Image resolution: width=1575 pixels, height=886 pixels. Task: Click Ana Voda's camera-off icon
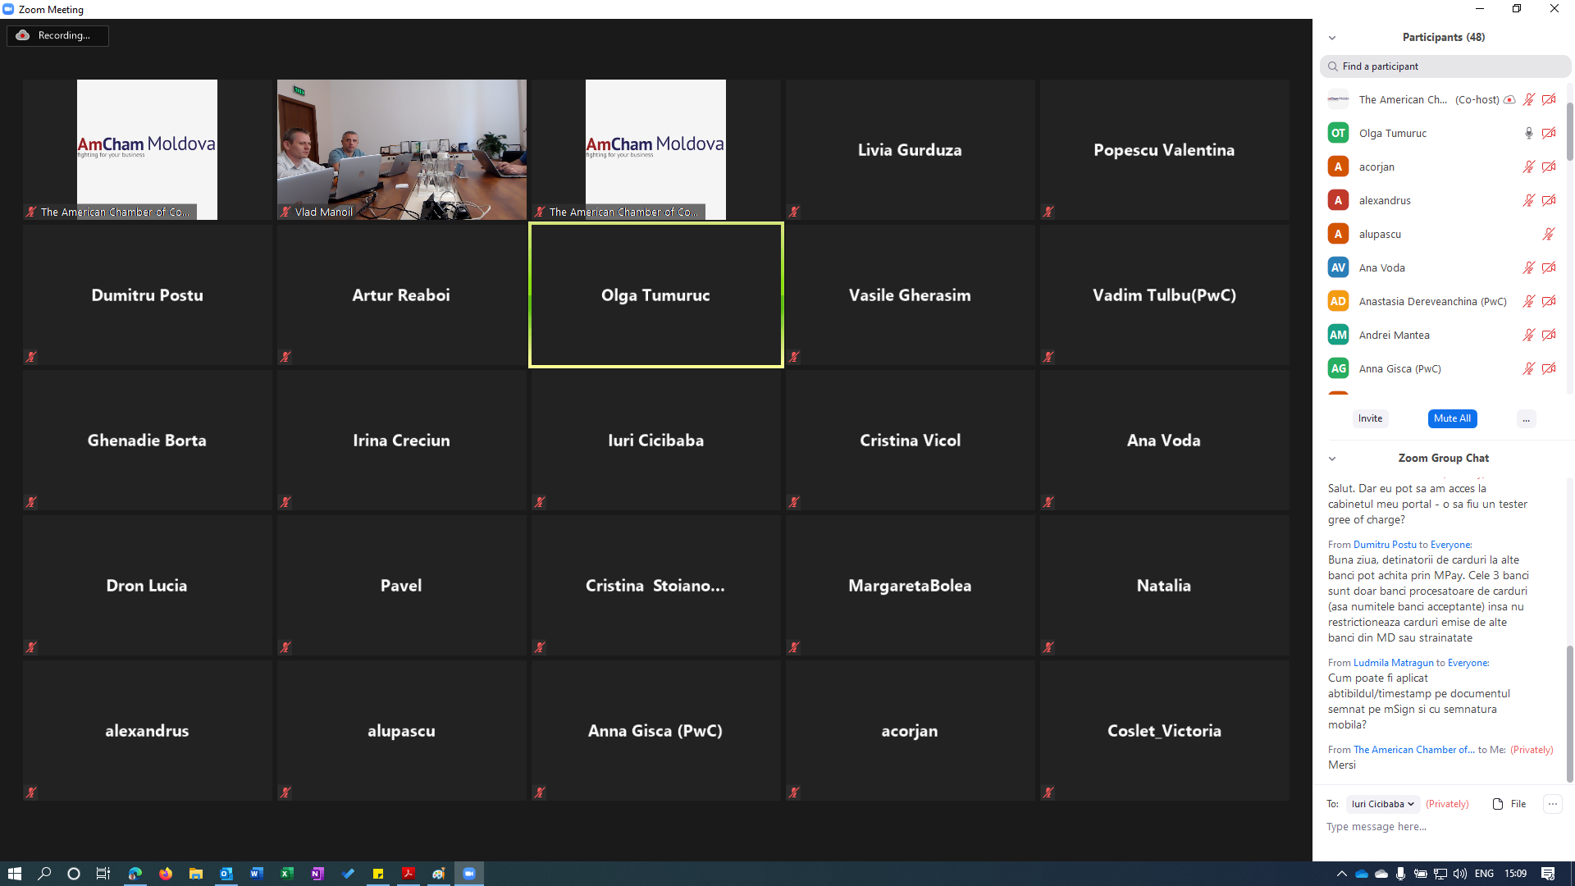[x=1549, y=267]
